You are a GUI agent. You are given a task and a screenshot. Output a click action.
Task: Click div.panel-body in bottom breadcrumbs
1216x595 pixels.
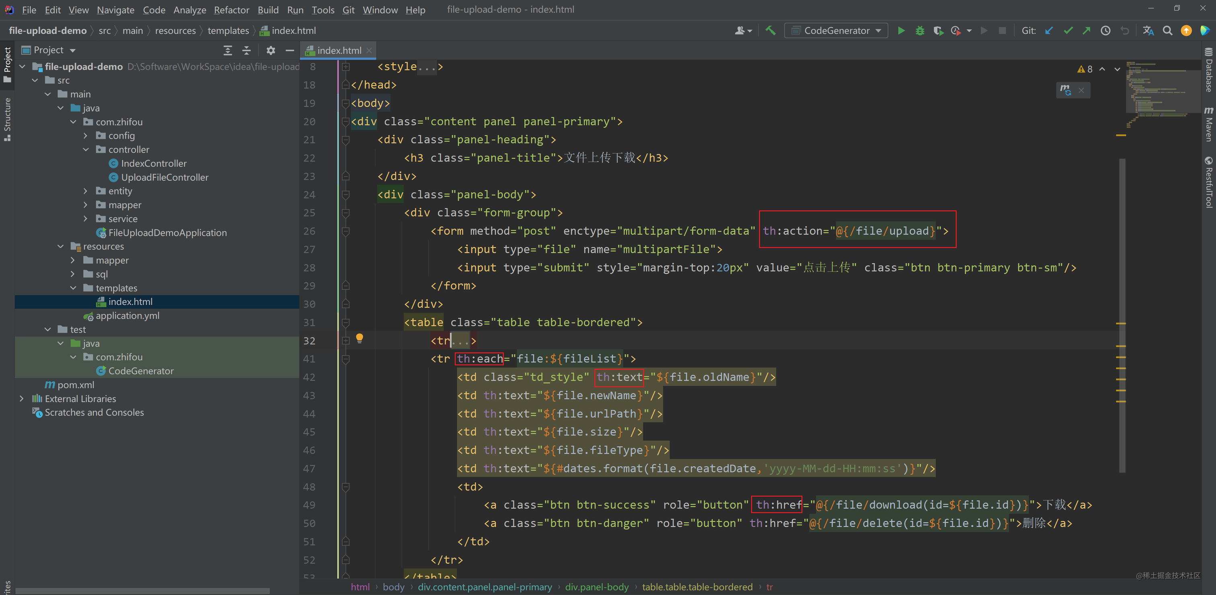click(597, 587)
